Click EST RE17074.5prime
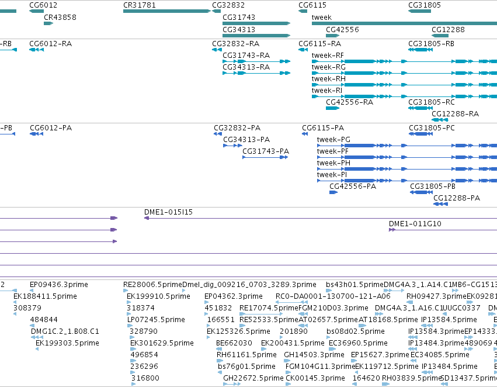The width and height of the screenshot is (497, 387). 269,308
